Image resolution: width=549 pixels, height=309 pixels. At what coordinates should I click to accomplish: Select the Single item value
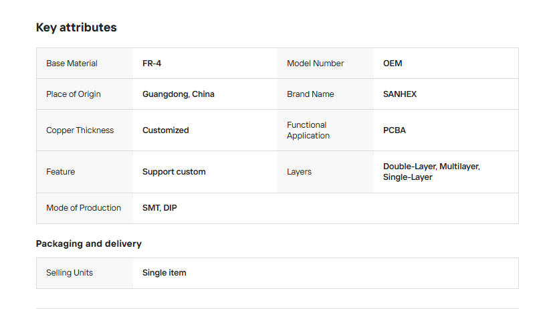click(x=164, y=273)
